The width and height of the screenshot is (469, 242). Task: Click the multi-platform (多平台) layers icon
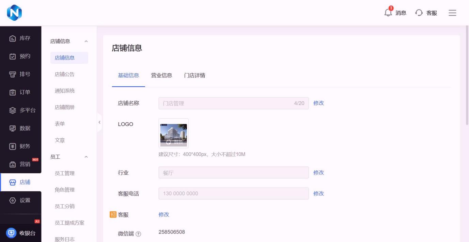tap(13, 110)
